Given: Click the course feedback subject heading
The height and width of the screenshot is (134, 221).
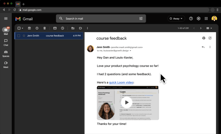Looking at the screenshot, I should click(112, 38).
